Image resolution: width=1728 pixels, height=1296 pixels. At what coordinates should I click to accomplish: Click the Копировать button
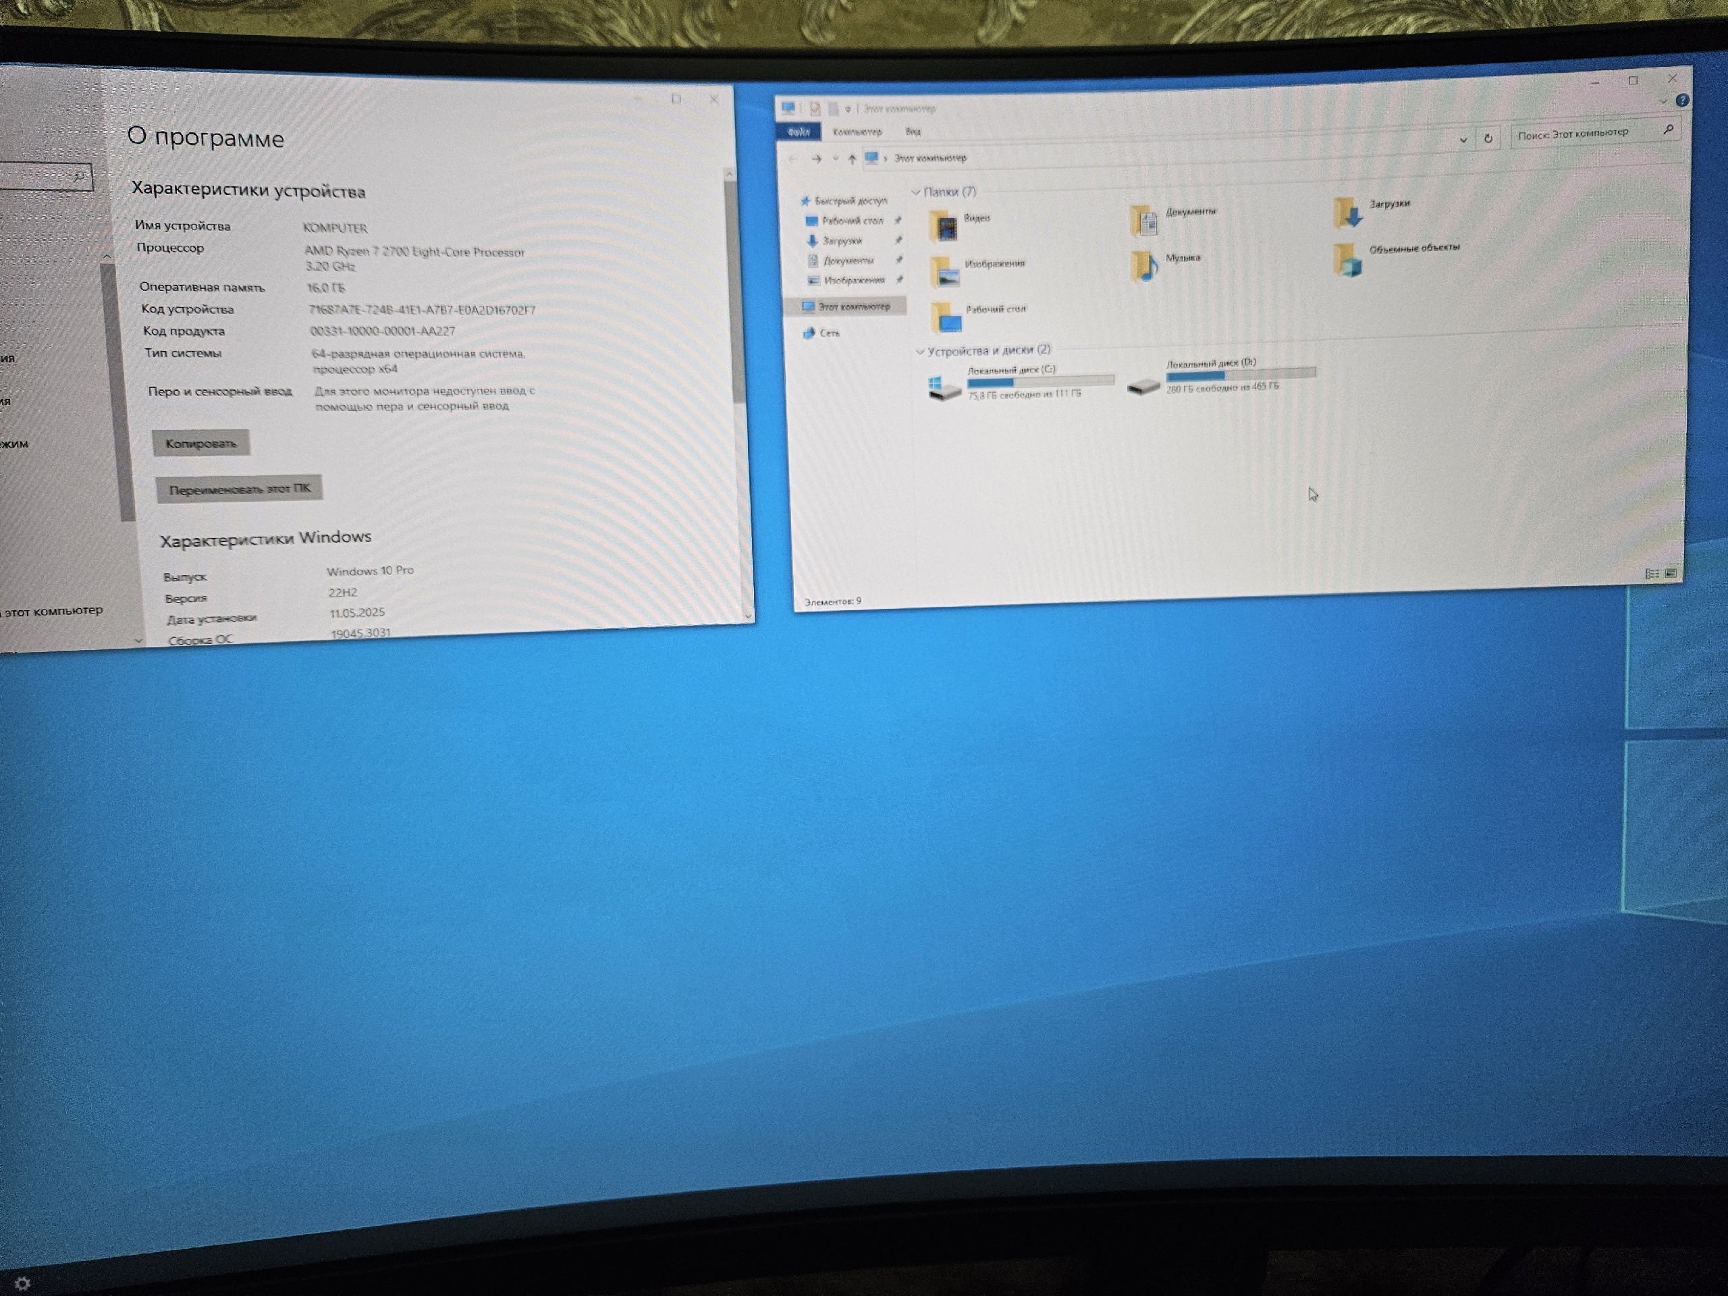(x=200, y=443)
